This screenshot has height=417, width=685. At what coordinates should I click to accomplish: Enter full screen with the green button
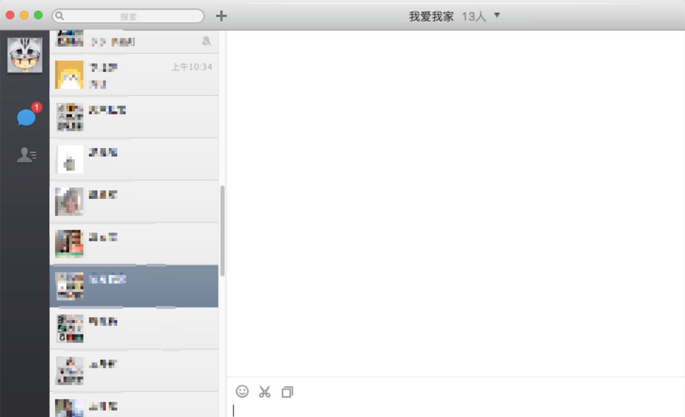[x=39, y=15]
